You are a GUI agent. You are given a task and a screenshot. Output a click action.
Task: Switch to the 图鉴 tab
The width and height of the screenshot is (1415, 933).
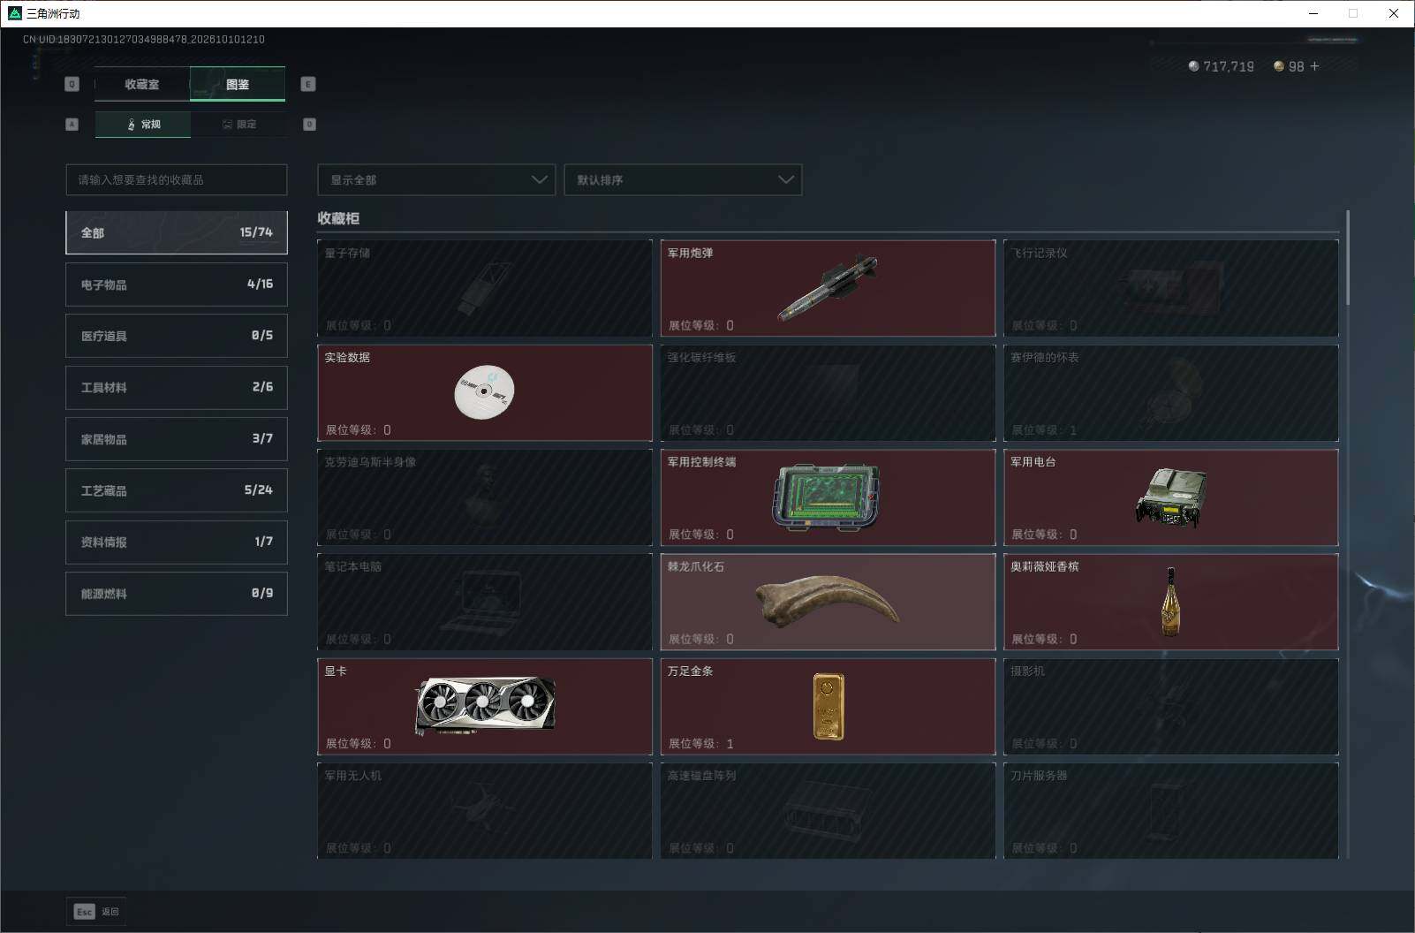point(238,84)
